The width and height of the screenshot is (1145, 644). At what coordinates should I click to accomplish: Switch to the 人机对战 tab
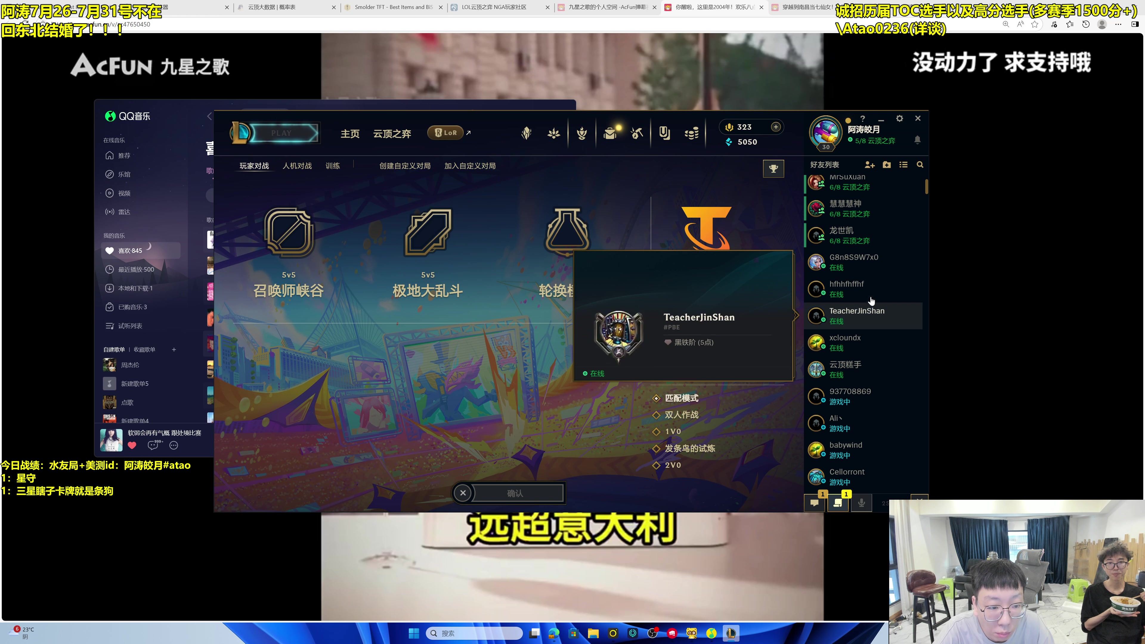(297, 166)
